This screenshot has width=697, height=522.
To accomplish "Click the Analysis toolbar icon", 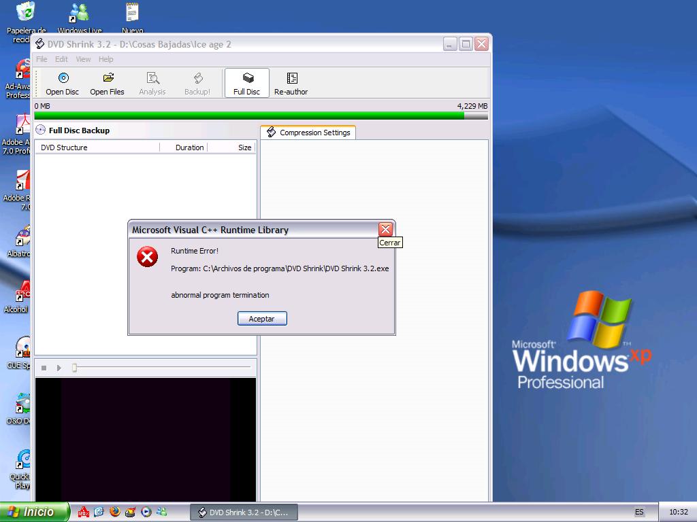I will point(152,84).
